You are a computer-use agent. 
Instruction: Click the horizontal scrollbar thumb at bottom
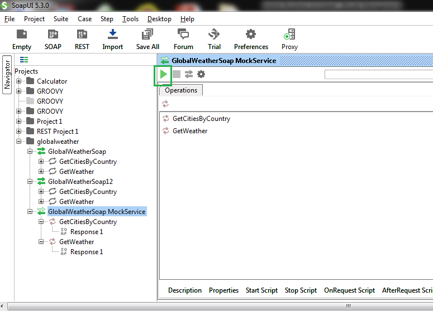point(220,306)
